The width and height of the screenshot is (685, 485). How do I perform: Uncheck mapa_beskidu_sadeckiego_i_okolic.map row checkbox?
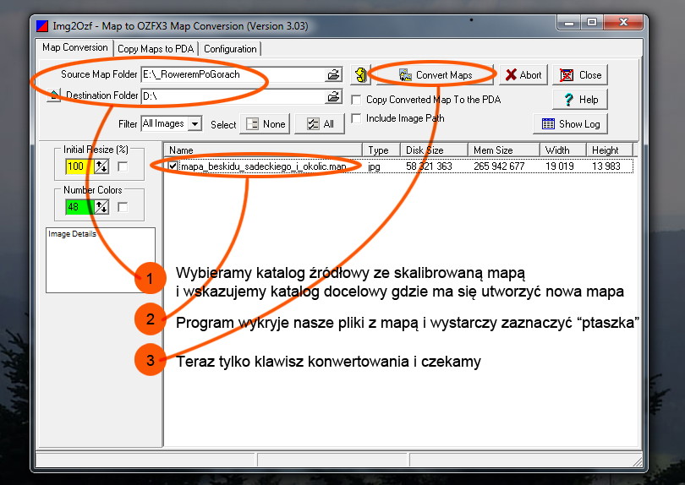pyautogui.click(x=173, y=166)
